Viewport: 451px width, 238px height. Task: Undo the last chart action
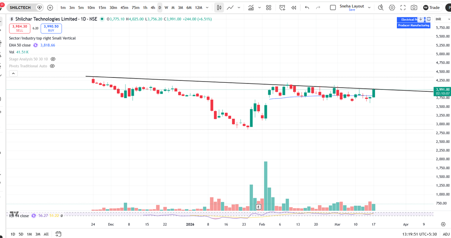[x=307, y=7]
